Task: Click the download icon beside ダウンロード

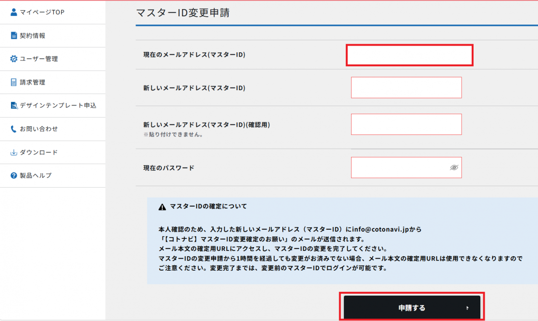Action: click(14, 153)
